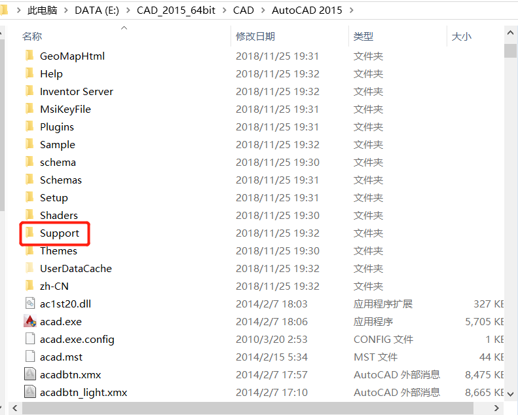Click the 2014/2/15 5:34 date cell
The image size is (518, 415).
click(272, 357)
